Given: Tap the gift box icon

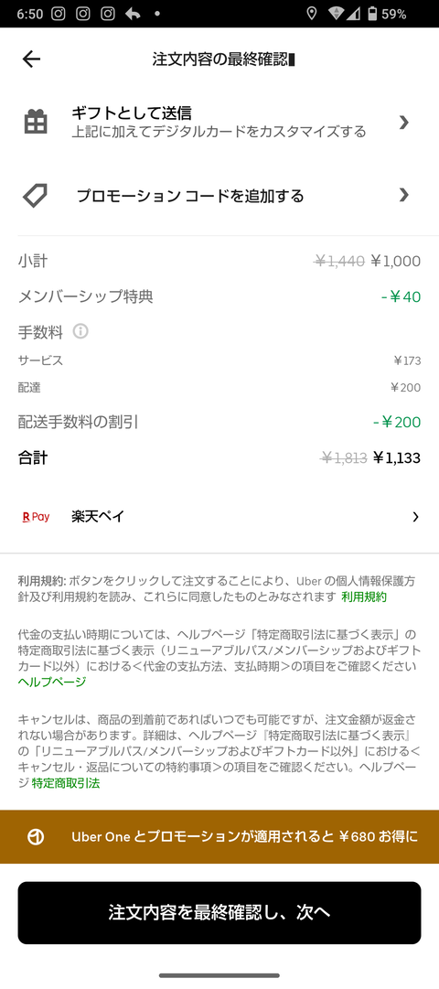Looking at the screenshot, I should [x=36, y=122].
